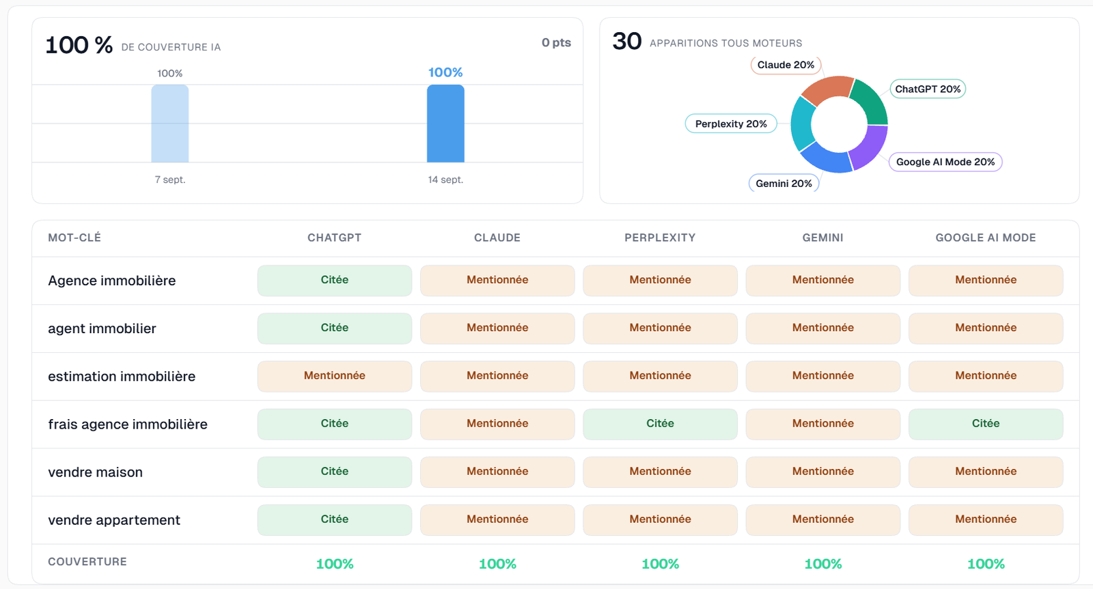
Task: Select Google AI Mode's badge for agent immobilier
Action: click(x=986, y=328)
